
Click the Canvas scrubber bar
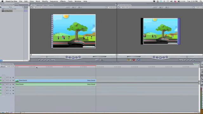click(x=160, y=55)
